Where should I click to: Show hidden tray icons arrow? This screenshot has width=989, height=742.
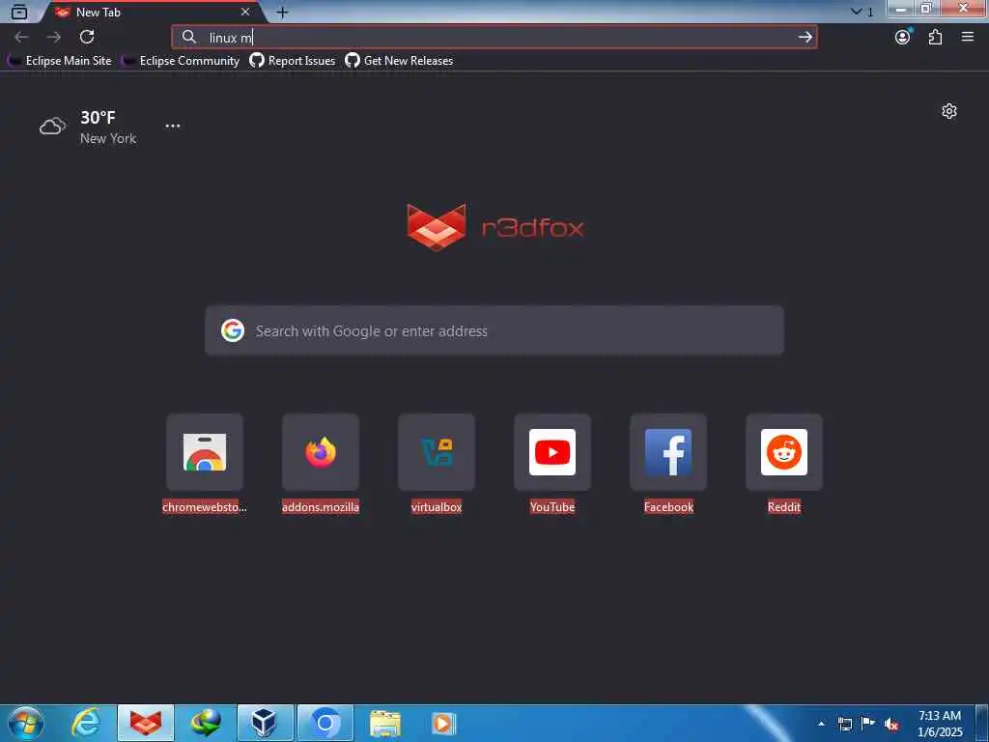[x=821, y=724]
